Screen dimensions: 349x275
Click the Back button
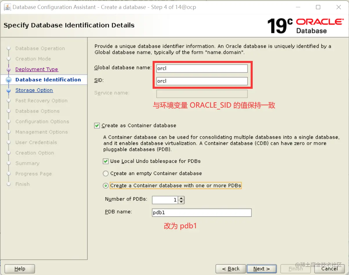231,269
